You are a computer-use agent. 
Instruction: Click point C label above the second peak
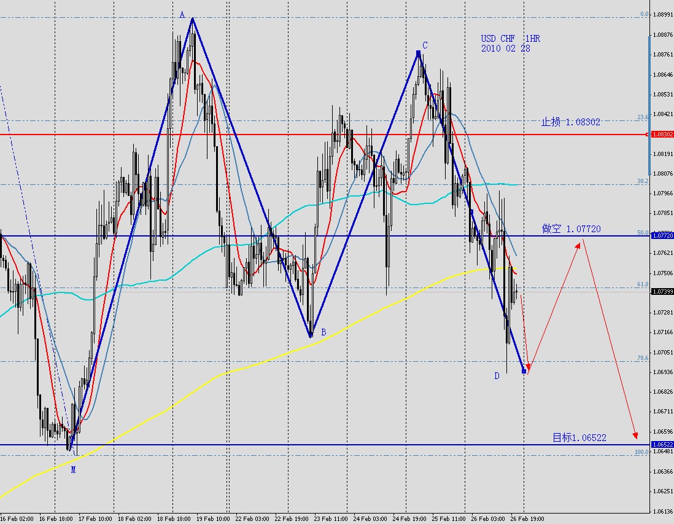(424, 45)
